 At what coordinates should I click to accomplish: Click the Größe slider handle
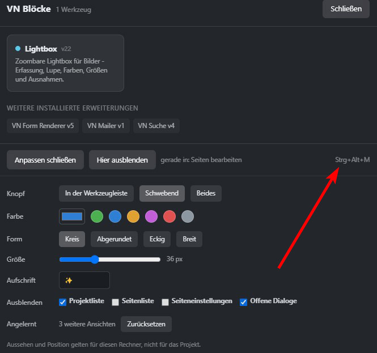click(x=95, y=260)
